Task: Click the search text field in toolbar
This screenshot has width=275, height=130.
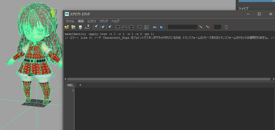Action: point(182,27)
